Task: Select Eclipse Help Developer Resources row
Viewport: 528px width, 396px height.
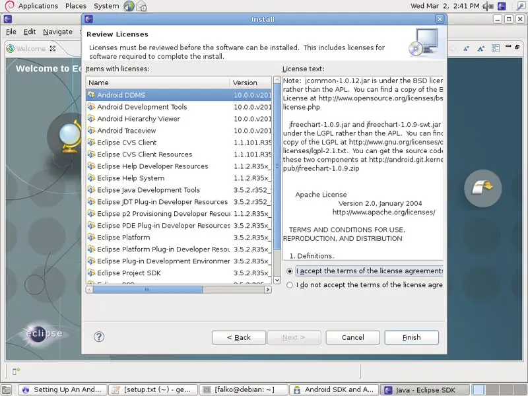Action: [179, 166]
